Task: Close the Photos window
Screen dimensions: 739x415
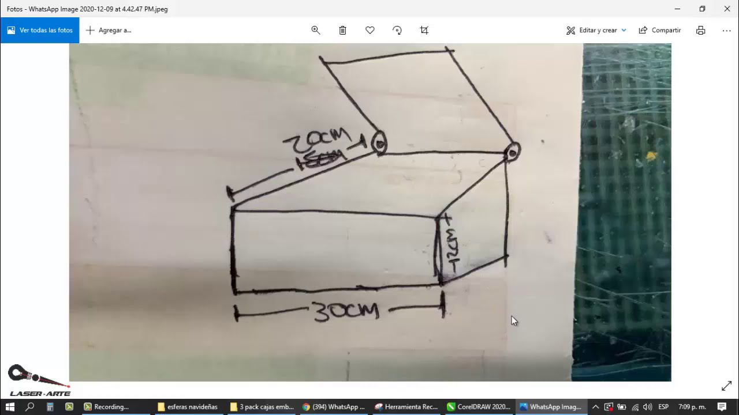Action: pyautogui.click(x=727, y=9)
